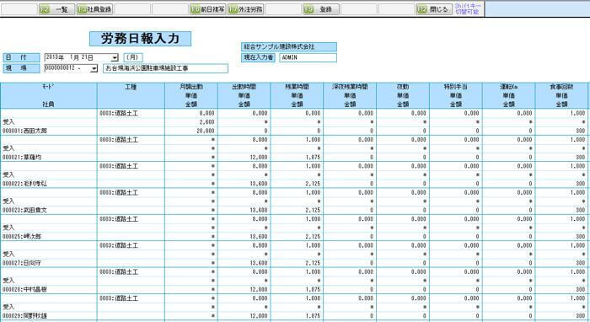
Task: Click the company name 総合サンプル建設株式会社
Action: (x=289, y=46)
